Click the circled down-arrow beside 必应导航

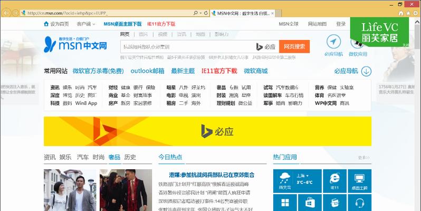366,71
